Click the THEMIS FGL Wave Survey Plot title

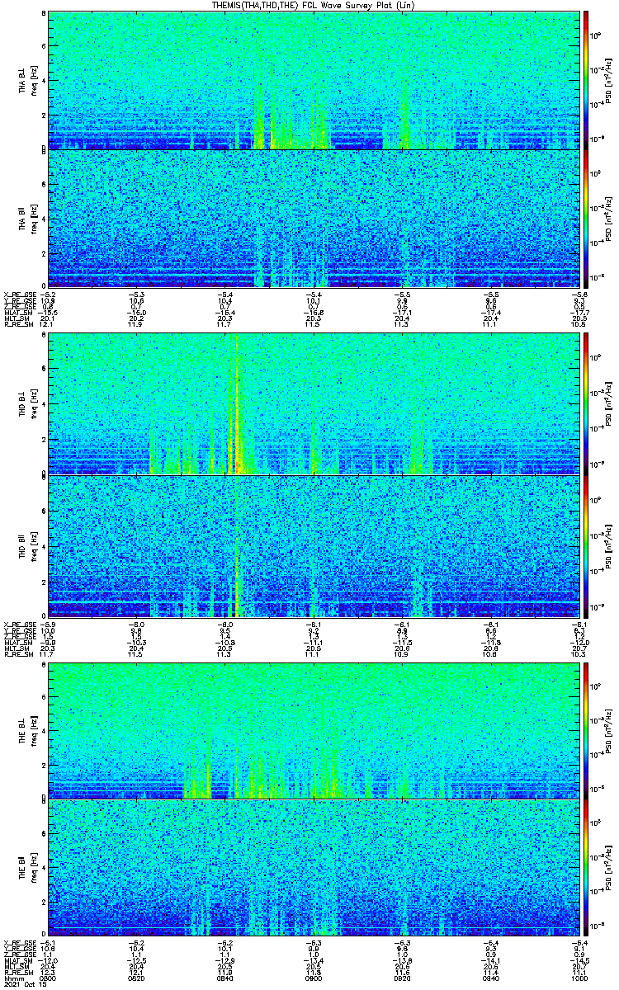[312, 6]
